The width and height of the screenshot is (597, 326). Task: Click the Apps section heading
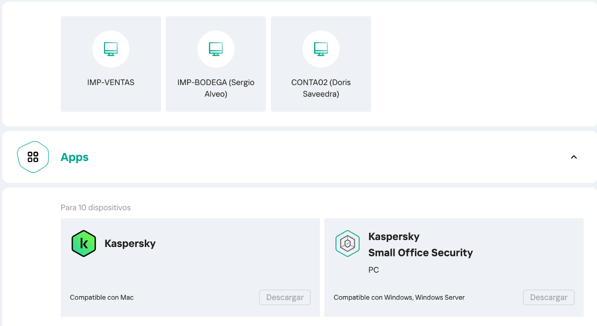pos(75,158)
